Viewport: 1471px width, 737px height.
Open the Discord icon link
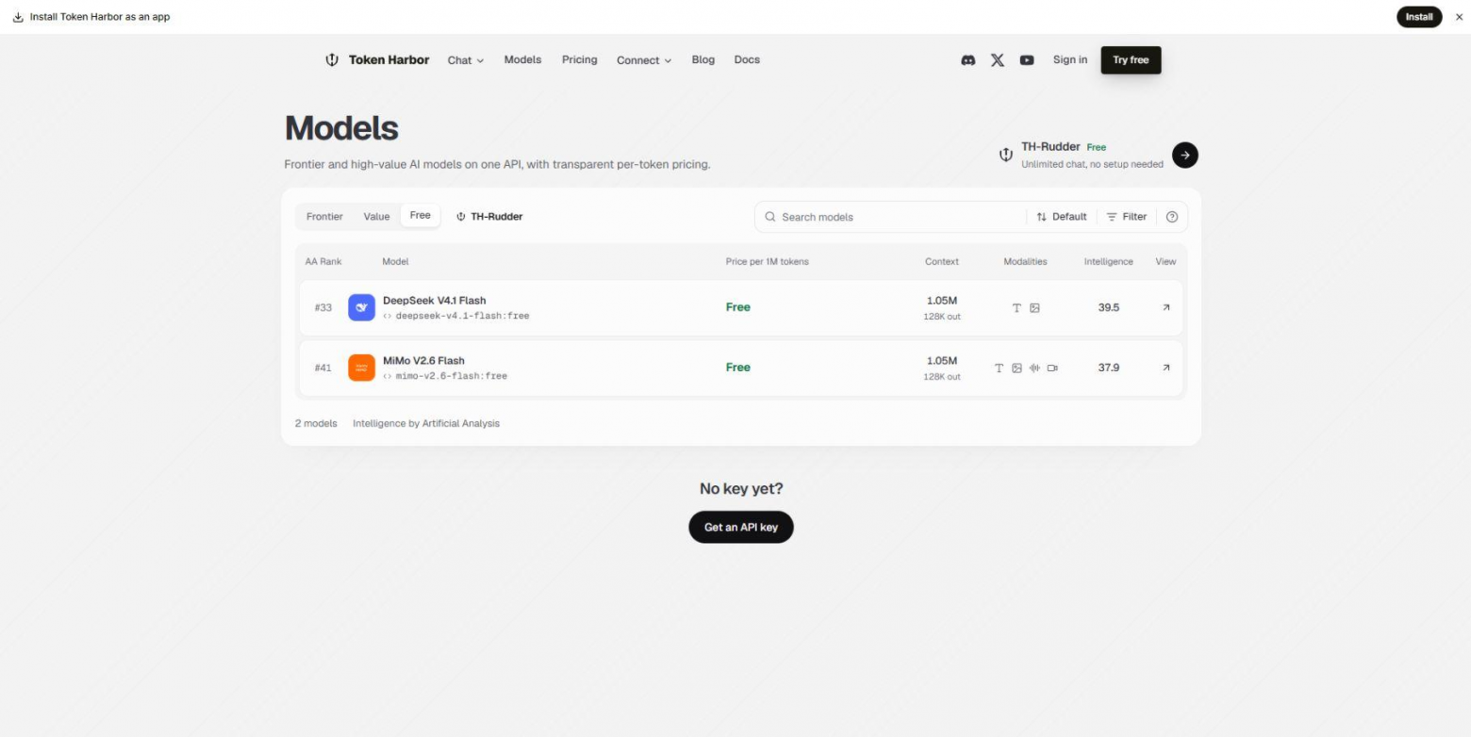pyautogui.click(x=967, y=60)
